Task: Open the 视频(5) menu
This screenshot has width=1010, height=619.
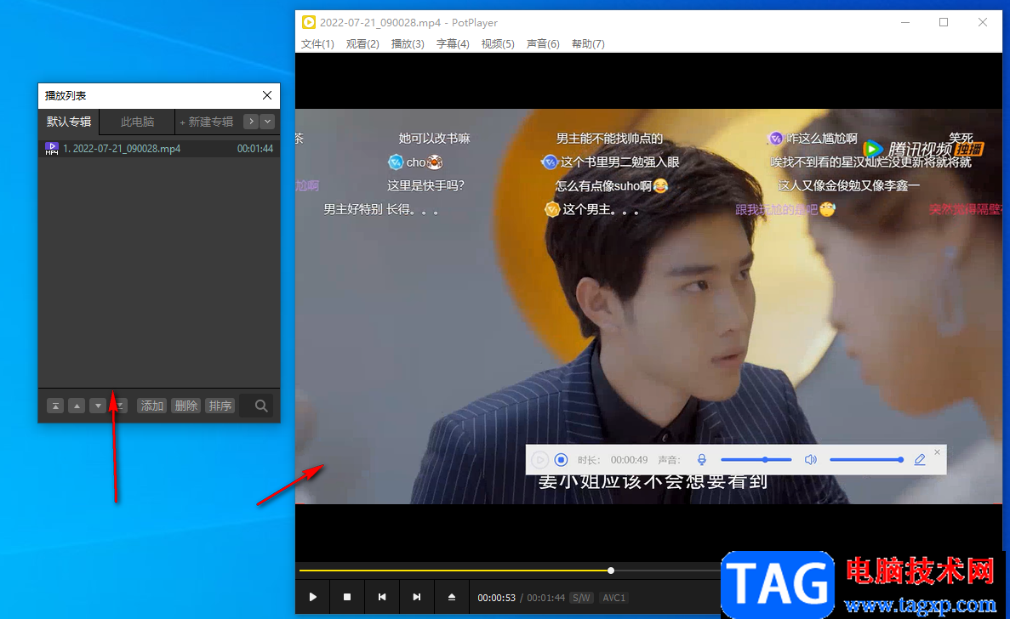Action: click(498, 43)
